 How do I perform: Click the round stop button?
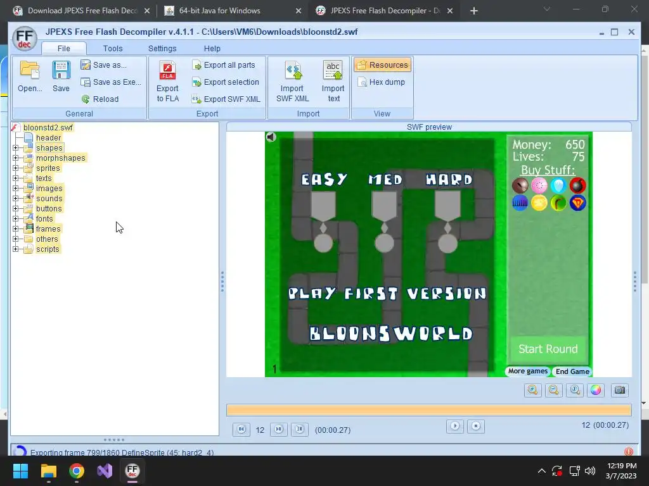pyautogui.click(x=476, y=426)
